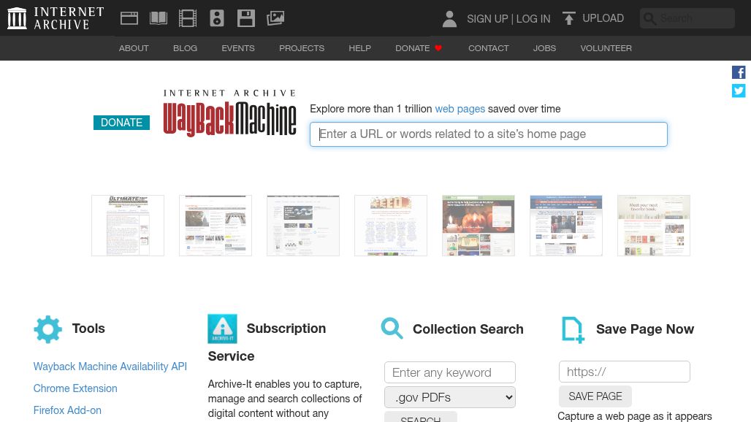Viewport: 751px width, 422px height.
Task: Share to Facebook via sidebar icon
Action: point(739,72)
